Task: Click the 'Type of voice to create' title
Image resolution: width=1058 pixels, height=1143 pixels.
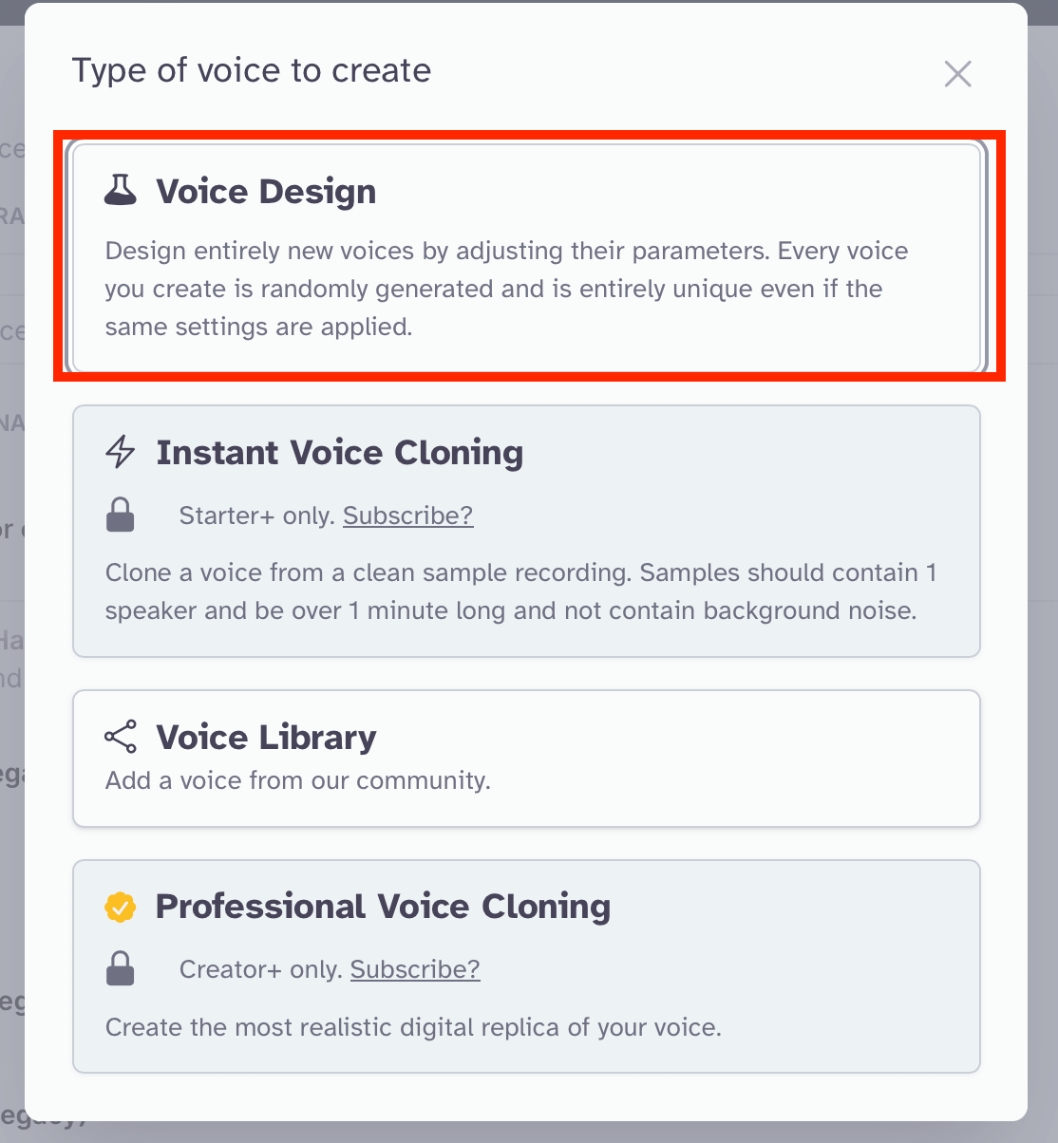Action: pos(252,70)
